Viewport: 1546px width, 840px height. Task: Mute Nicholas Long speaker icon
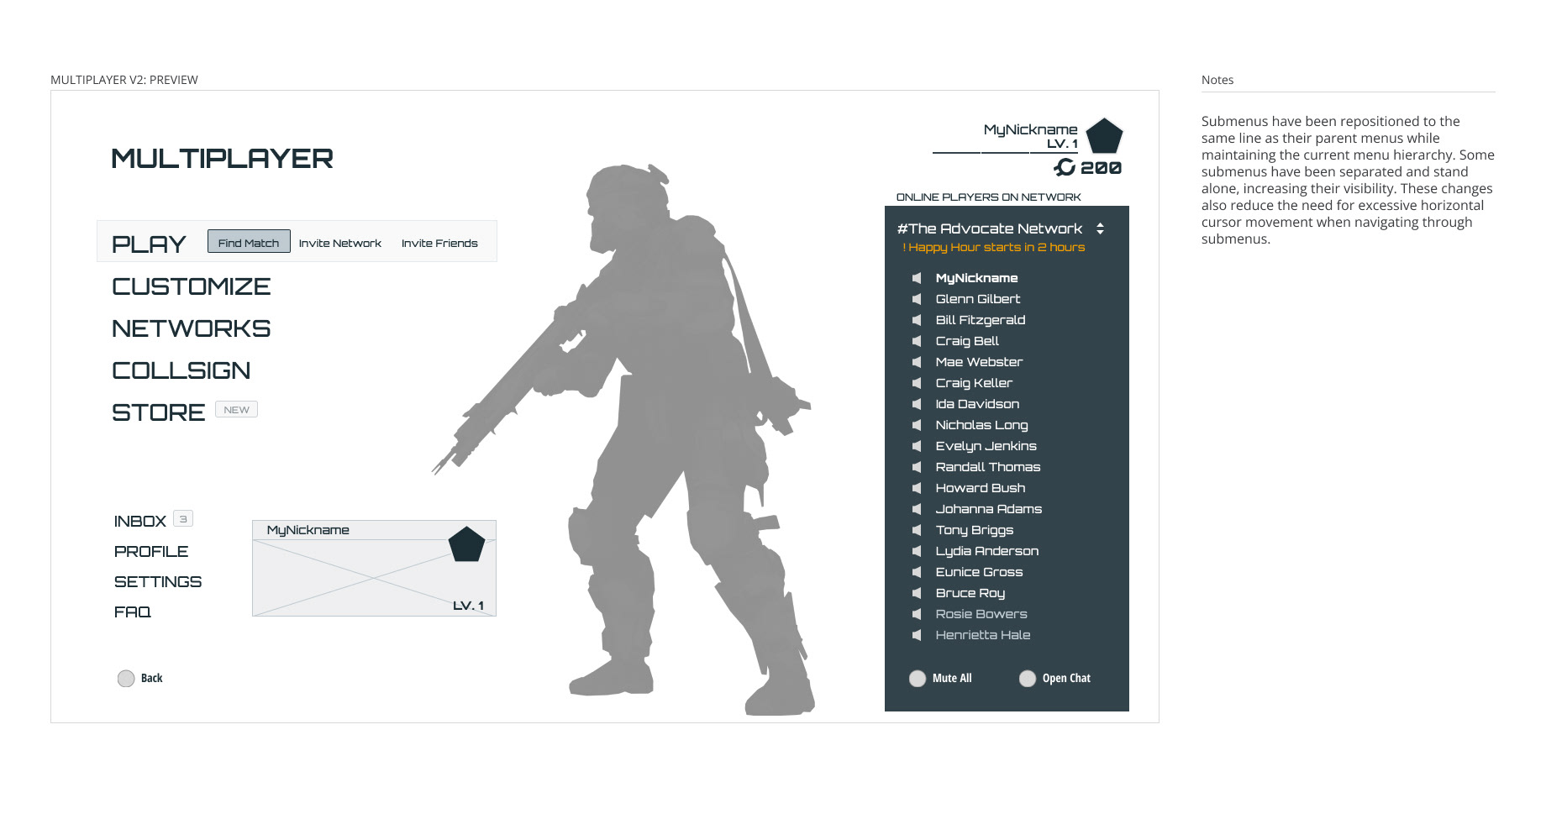pos(917,425)
